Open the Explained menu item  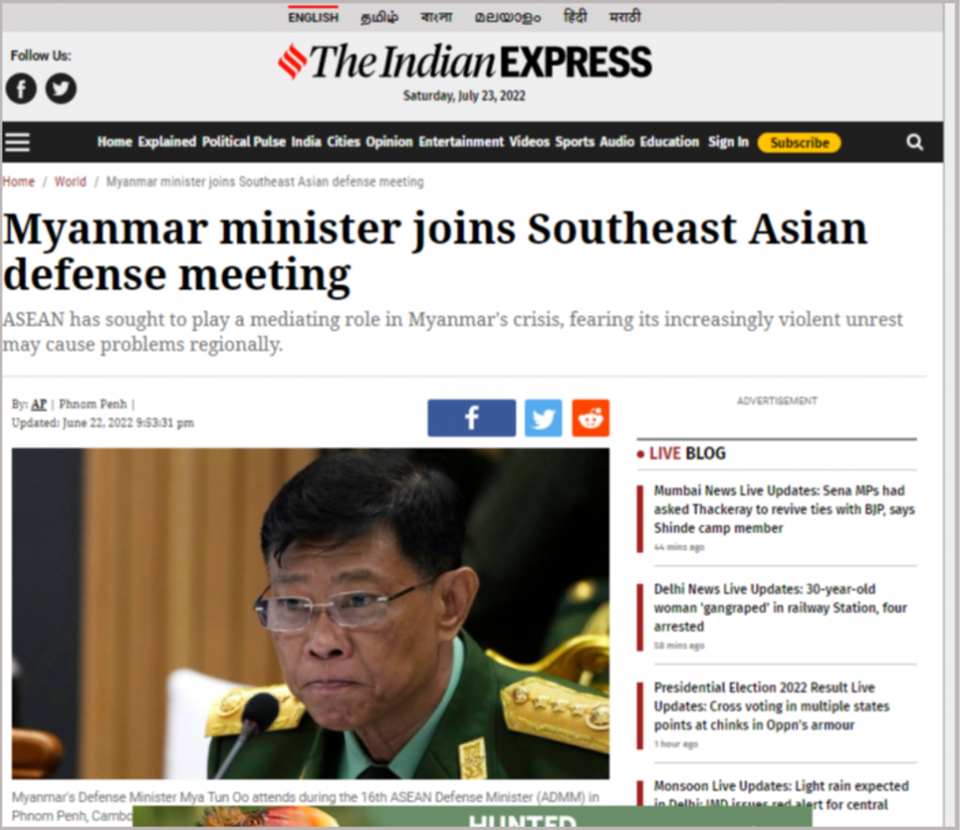pyautogui.click(x=167, y=143)
